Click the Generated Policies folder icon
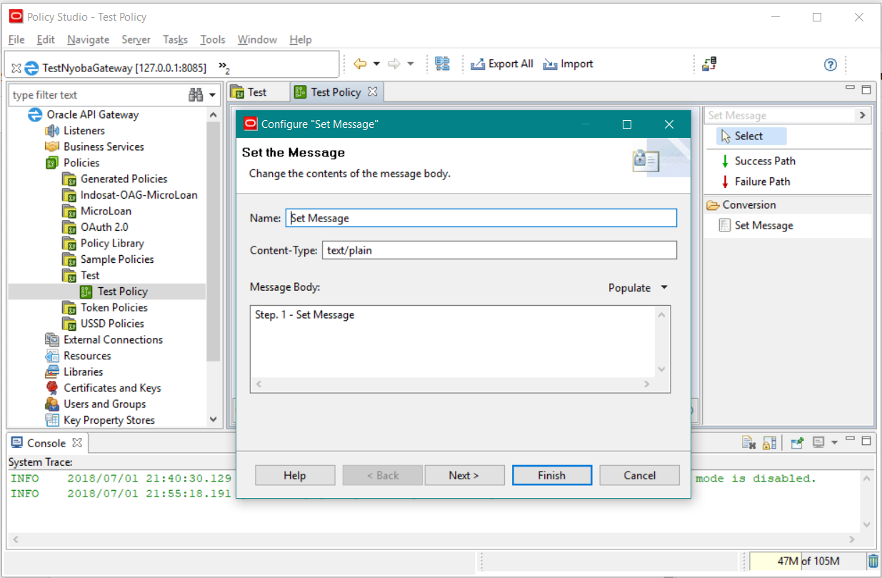The image size is (882, 578). (x=69, y=179)
